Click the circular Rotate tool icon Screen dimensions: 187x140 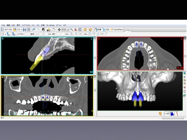click(x=54, y=29)
